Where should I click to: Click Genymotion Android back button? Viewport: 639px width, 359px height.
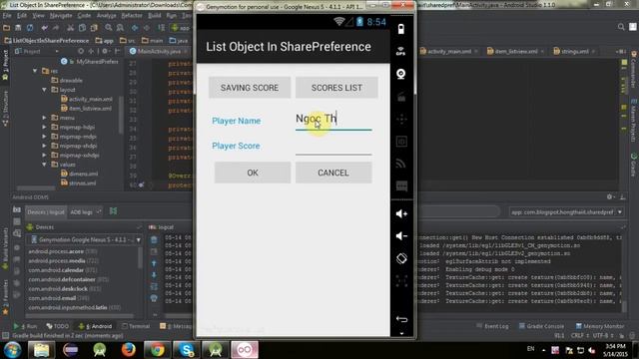(401, 319)
